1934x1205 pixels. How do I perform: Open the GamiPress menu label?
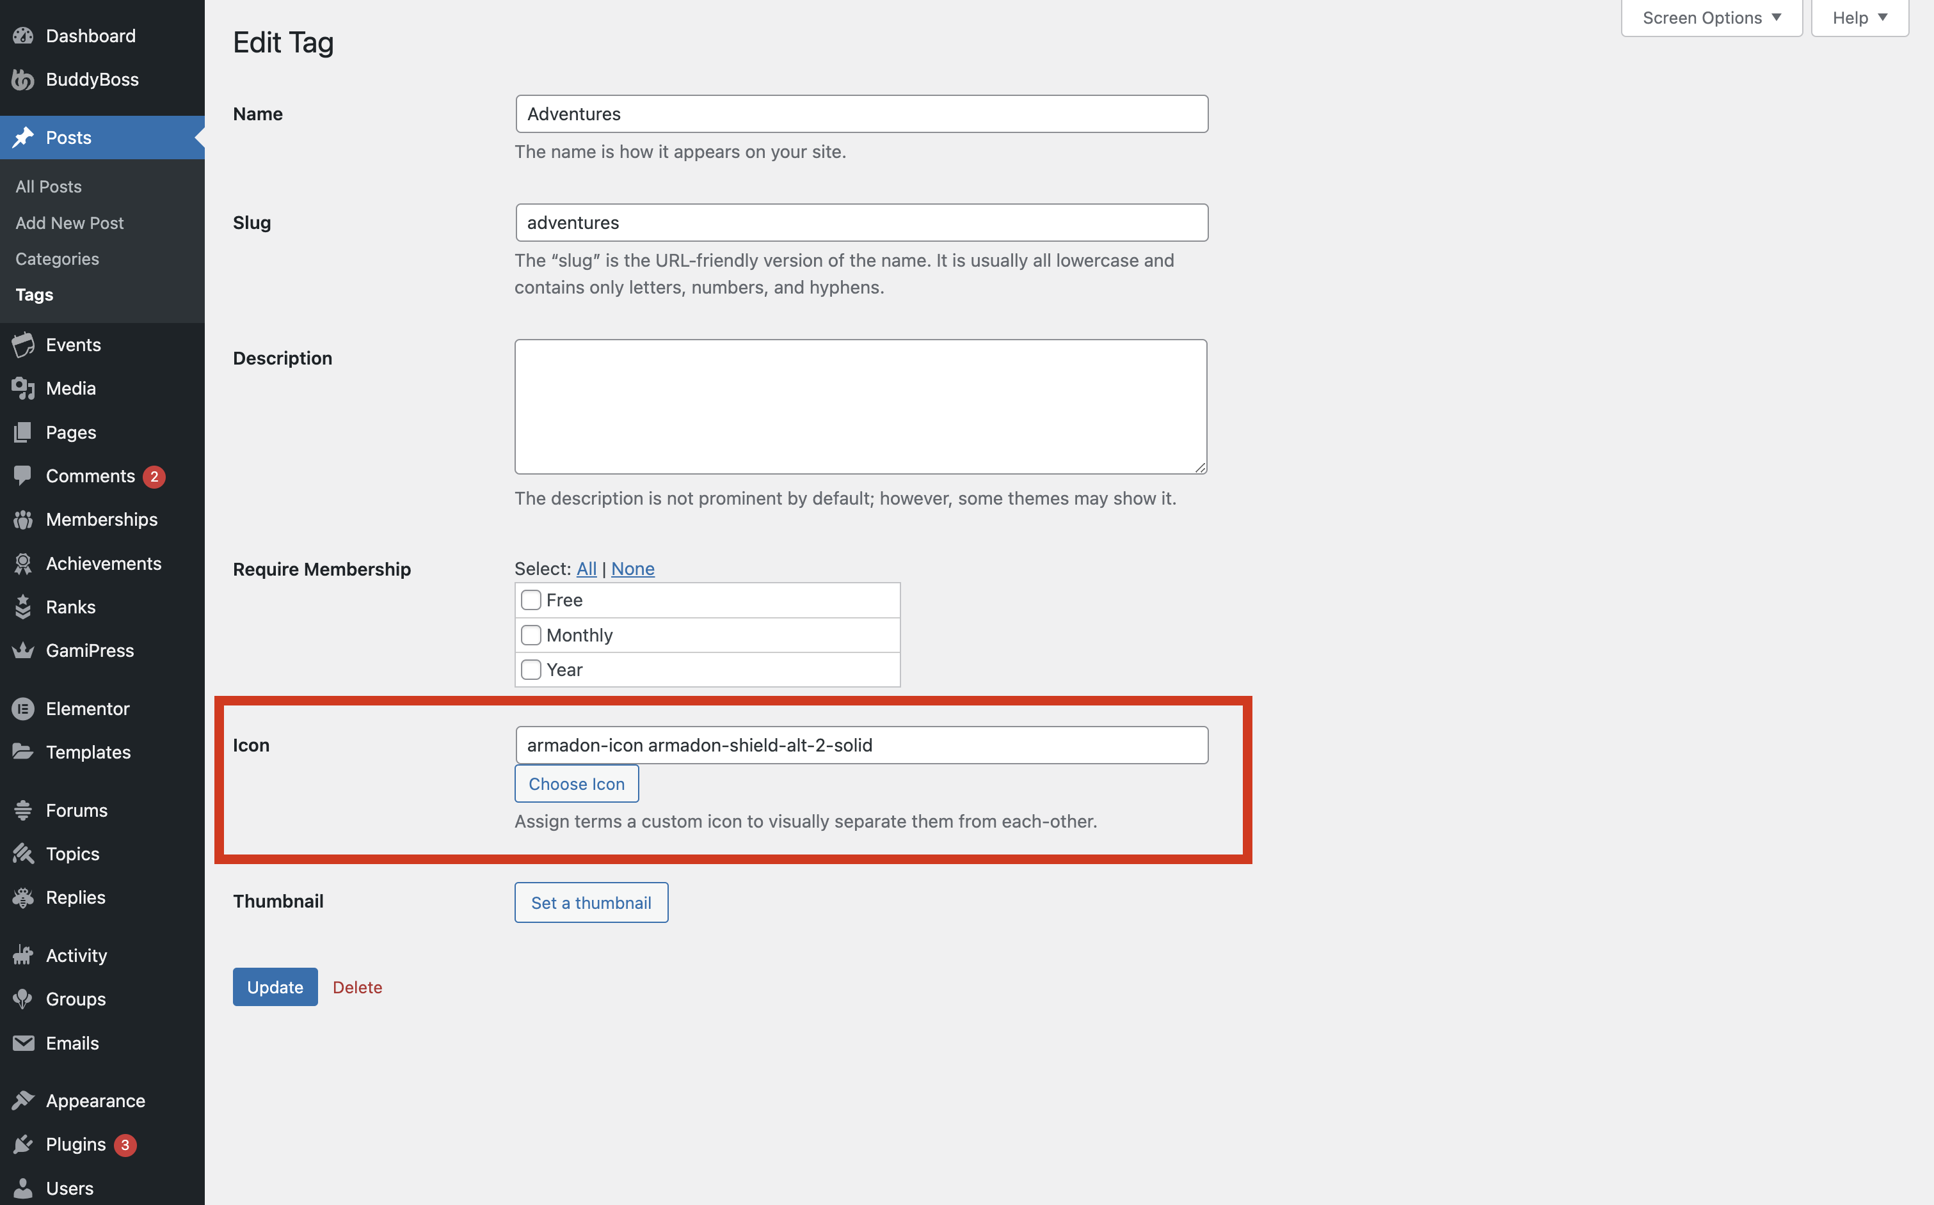(90, 650)
